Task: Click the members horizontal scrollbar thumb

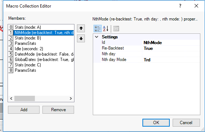Action: pyautogui.click(x=24, y=98)
